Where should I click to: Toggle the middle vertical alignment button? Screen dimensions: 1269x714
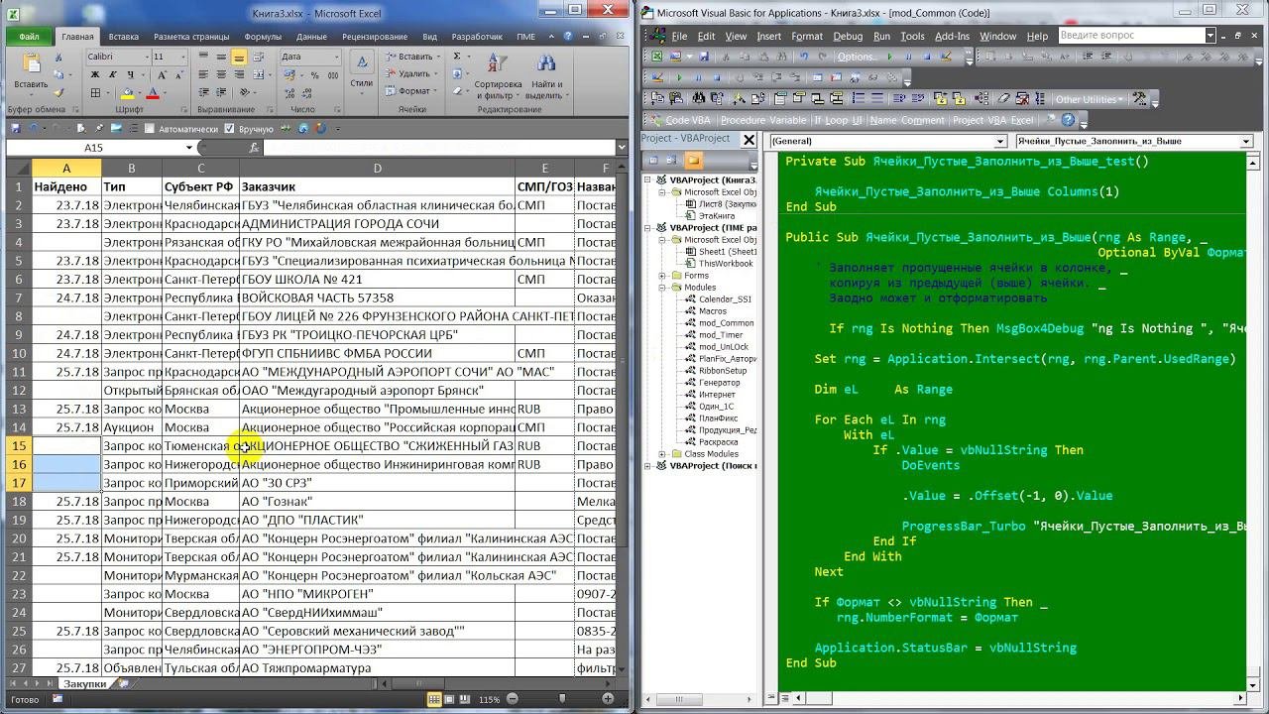[221, 58]
